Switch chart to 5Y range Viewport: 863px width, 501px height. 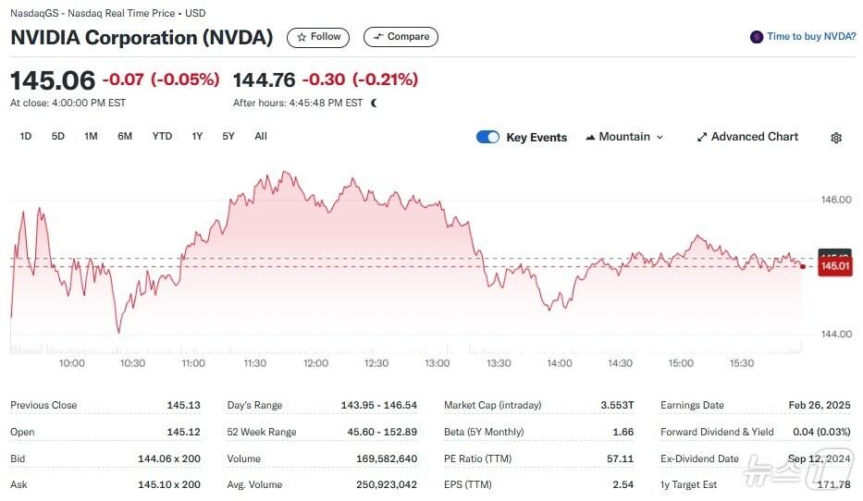tap(228, 136)
